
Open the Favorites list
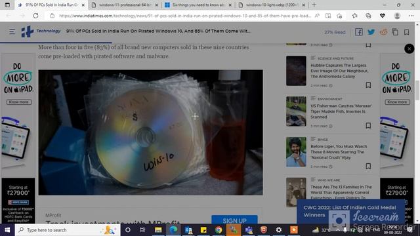click(354, 16)
